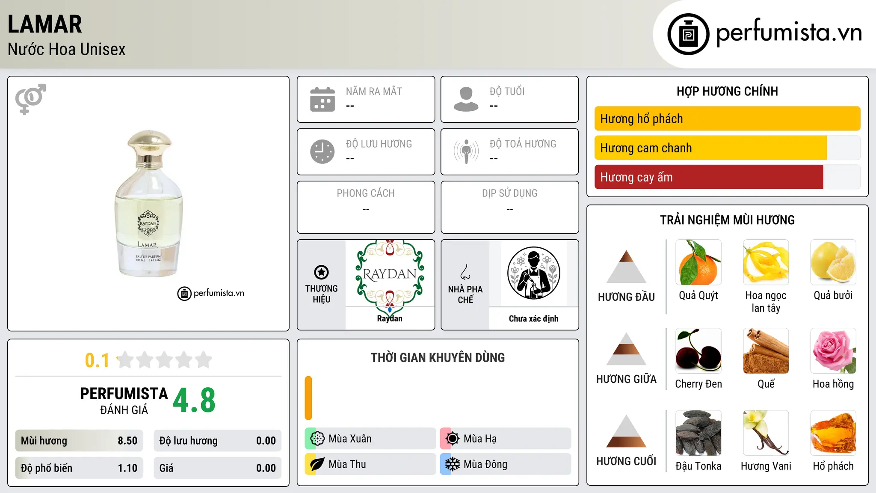
Task: Open the Hoa ngọc lan tây note image
Action: tap(766, 262)
